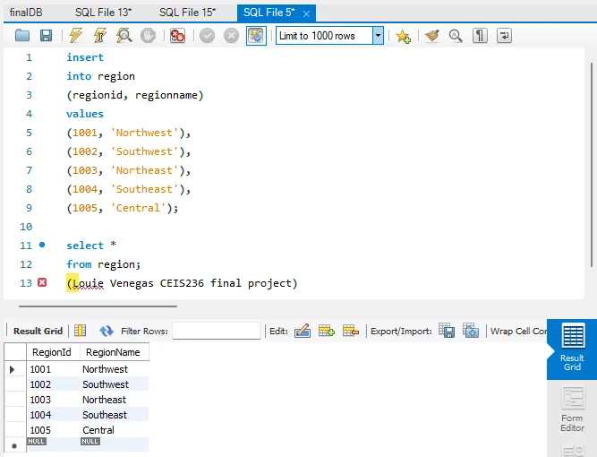Open find panel magnifier icon
The height and width of the screenshot is (457, 597).
tap(456, 36)
